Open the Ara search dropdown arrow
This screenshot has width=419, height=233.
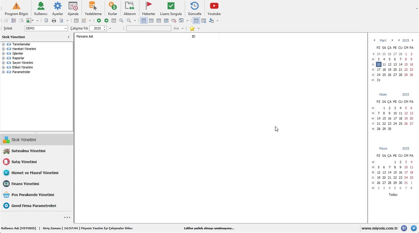[183, 28]
